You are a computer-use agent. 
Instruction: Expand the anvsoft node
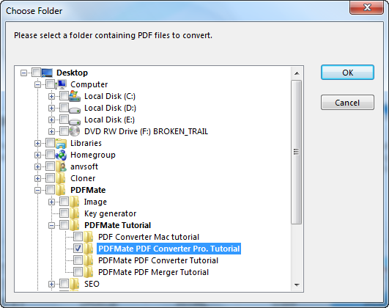tap(37, 166)
